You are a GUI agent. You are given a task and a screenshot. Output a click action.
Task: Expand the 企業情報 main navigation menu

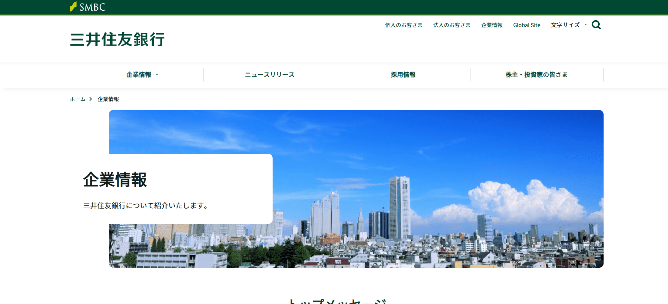tap(142, 75)
